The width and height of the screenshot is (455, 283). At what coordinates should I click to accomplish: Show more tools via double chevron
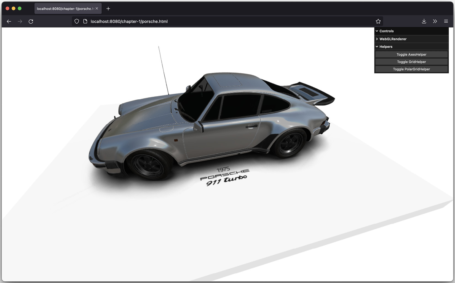pos(435,21)
